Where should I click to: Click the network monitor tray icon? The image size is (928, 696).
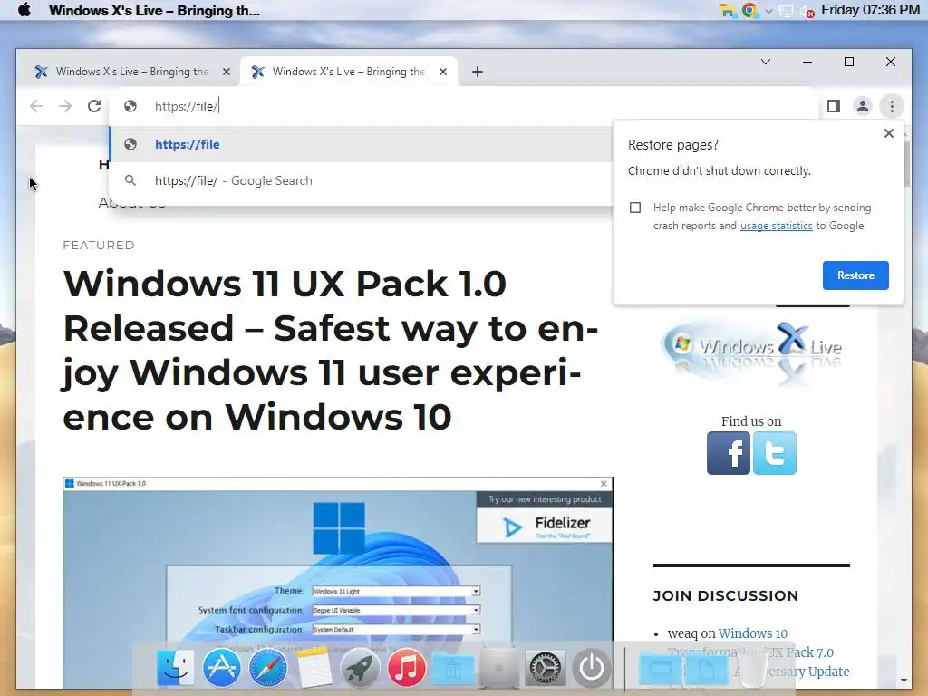click(786, 11)
